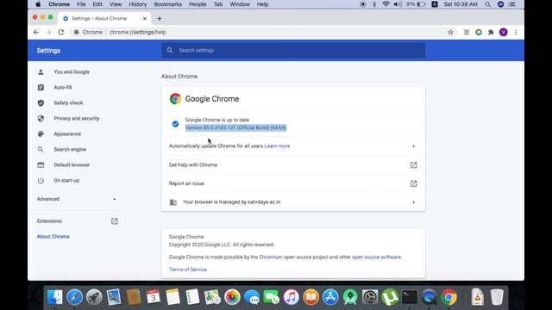Go to Safety check section
The width and height of the screenshot is (552, 310).
pyautogui.click(x=68, y=103)
